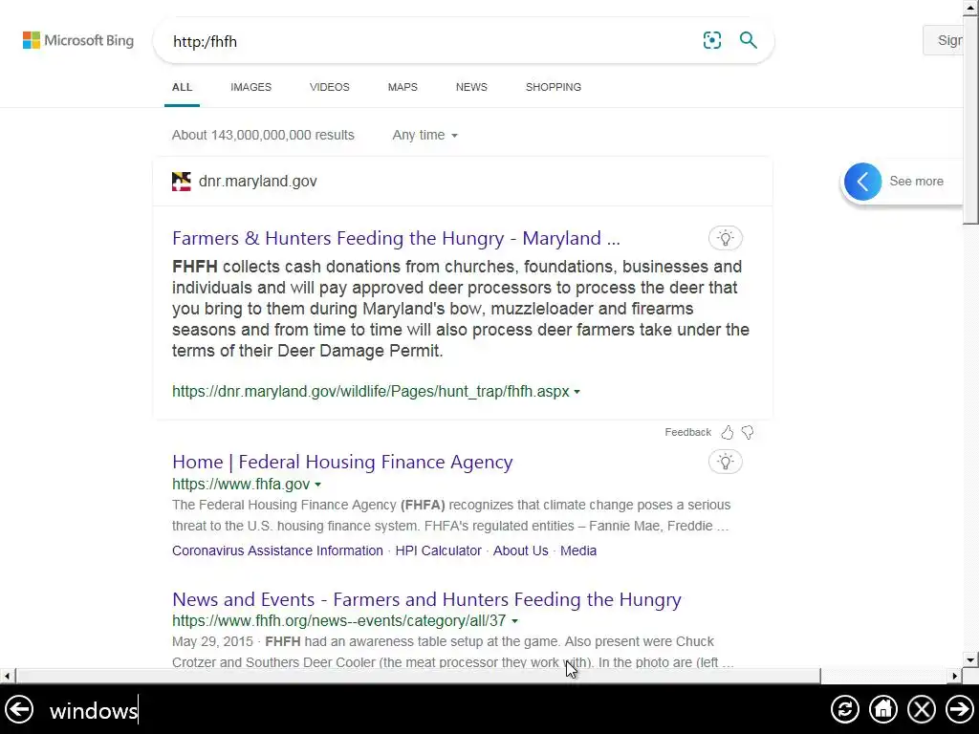Image resolution: width=979 pixels, height=734 pixels.
Task: Go forward with bottom bar arrow
Action: (x=960, y=710)
